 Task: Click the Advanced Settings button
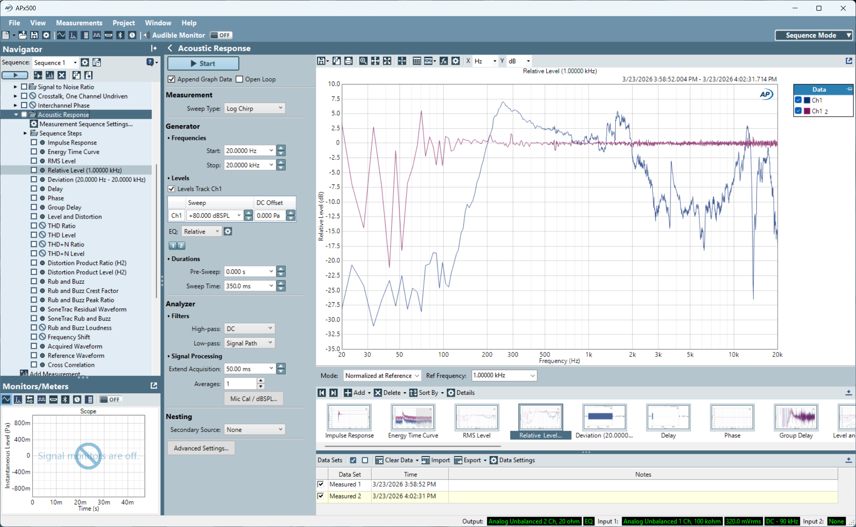201,448
